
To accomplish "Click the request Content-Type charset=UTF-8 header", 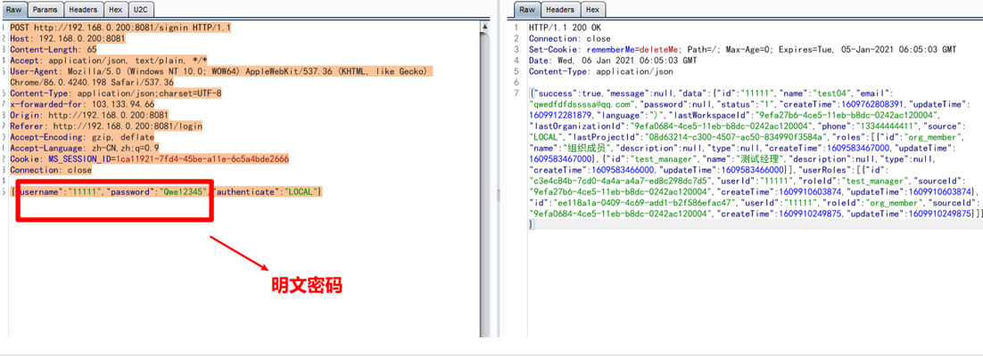I will pos(116,93).
